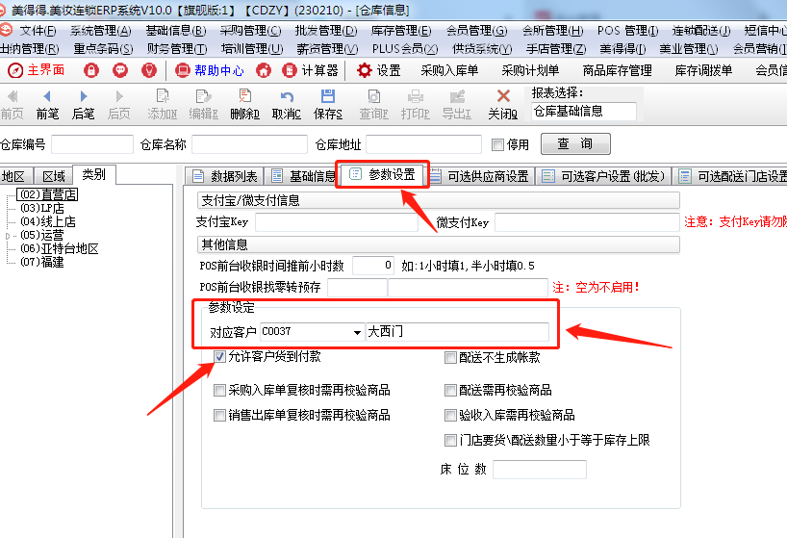
Task: Check 销售出库单复核时需再校验商品
Action: click(219, 415)
